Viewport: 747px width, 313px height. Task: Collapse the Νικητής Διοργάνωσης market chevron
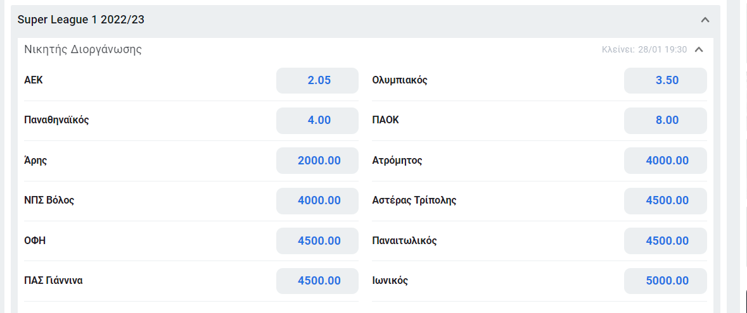[699, 49]
